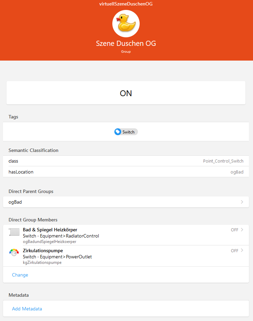This screenshot has height=321, width=253.
Task: Open the ogBad parent group entry
Action: [15, 202]
